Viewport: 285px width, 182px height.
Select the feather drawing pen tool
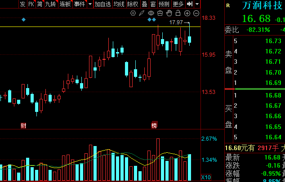coord(142,13)
